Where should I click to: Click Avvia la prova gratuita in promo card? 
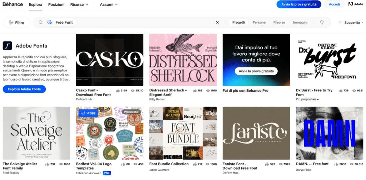coord(256,71)
